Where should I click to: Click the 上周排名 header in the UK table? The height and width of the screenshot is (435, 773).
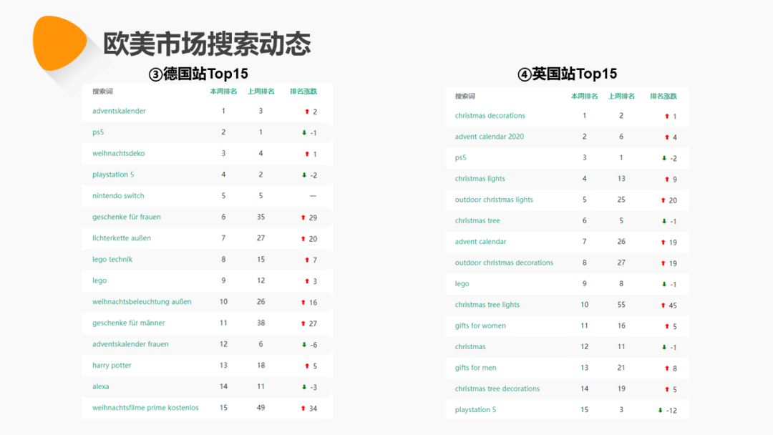[621, 96]
